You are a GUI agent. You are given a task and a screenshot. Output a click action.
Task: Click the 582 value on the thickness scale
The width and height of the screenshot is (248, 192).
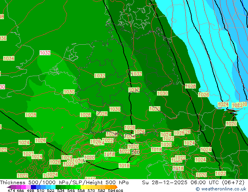(x=101, y=190)
